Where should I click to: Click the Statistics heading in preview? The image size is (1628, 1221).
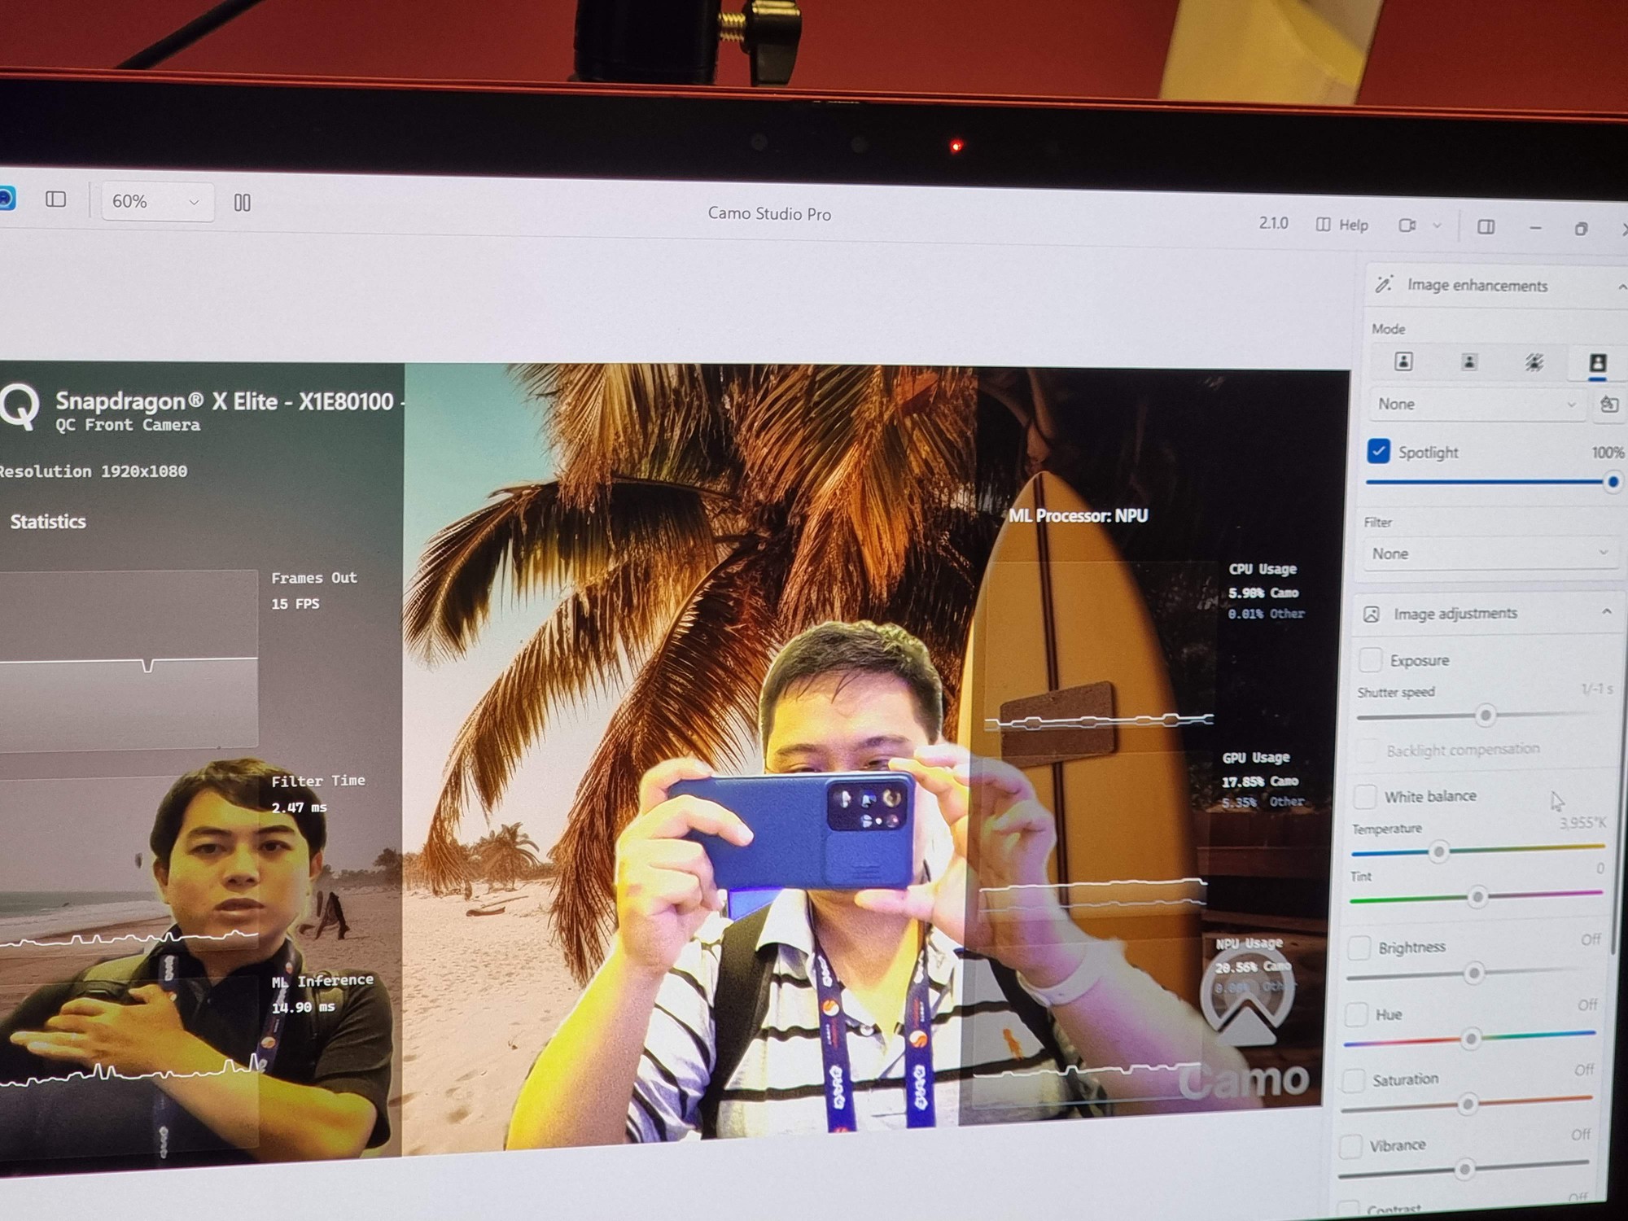coord(48,522)
